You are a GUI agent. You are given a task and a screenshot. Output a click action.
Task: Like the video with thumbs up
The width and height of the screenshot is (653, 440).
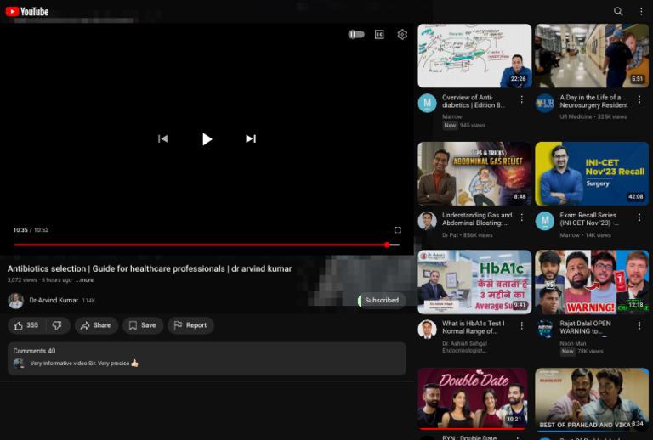coord(26,325)
